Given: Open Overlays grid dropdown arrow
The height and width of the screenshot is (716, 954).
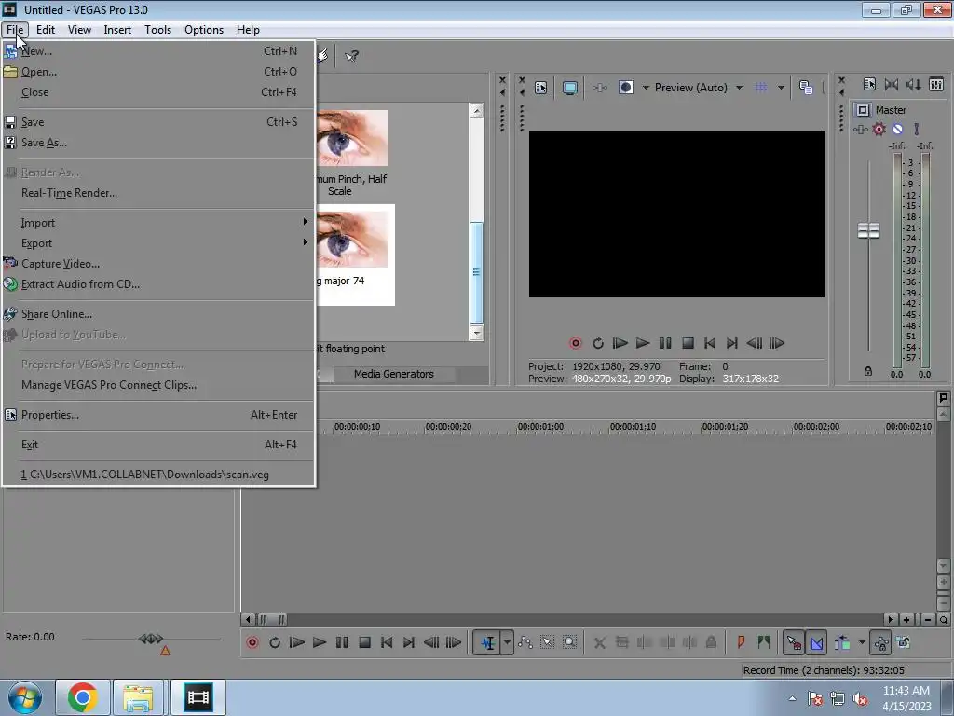Looking at the screenshot, I should click(x=781, y=88).
